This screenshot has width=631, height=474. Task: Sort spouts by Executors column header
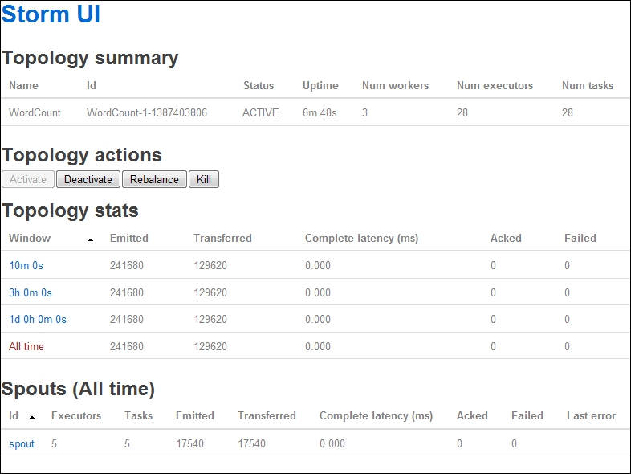coord(76,415)
